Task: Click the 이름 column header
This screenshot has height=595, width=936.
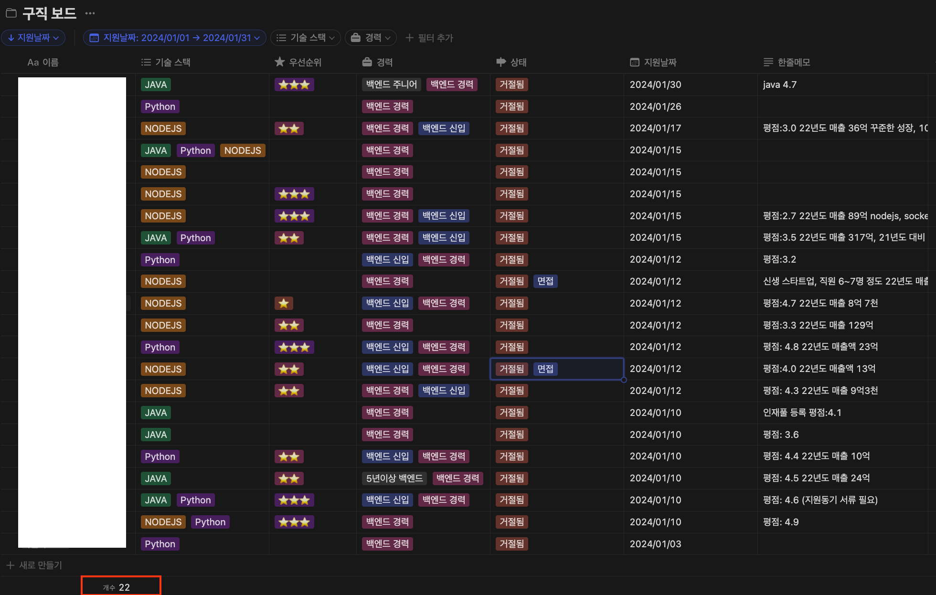Action: tap(43, 62)
